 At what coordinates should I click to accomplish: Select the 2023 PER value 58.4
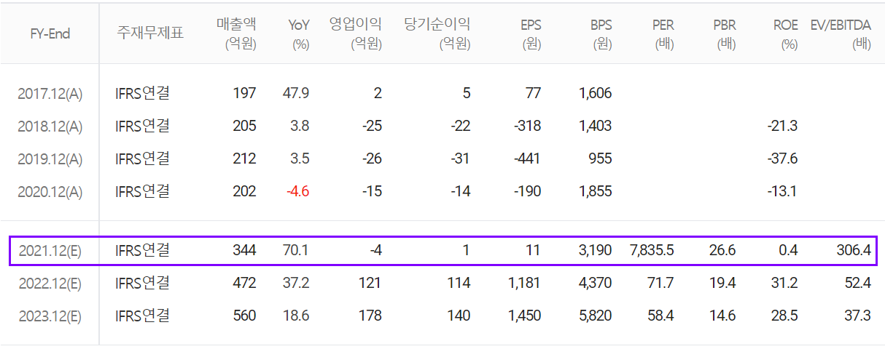click(x=660, y=316)
